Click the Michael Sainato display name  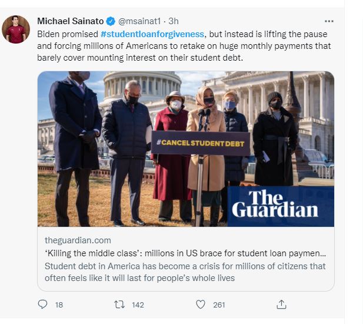tap(71, 21)
